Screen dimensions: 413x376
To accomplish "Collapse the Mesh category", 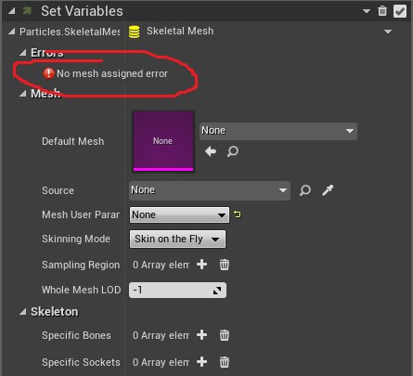I will pyautogui.click(x=22, y=94).
